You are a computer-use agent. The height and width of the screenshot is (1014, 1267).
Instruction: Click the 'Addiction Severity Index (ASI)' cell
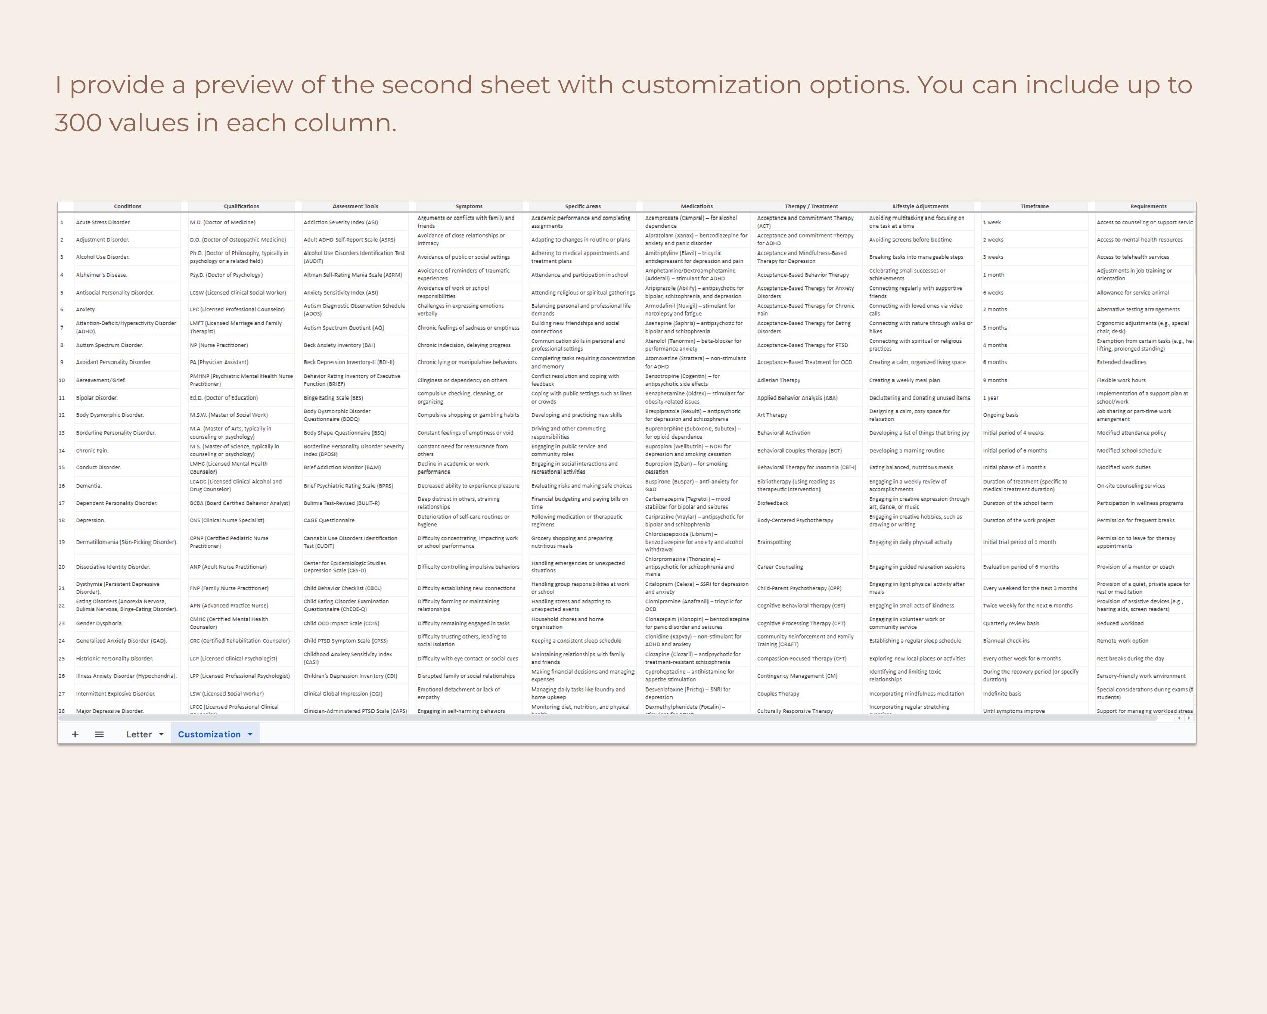[x=356, y=222]
